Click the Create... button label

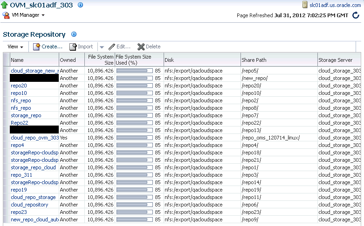(x=52, y=47)
